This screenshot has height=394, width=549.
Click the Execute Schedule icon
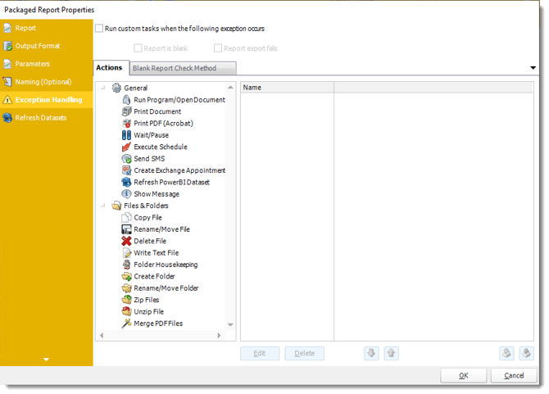pos(126,147)
